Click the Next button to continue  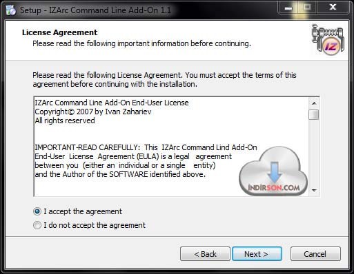click(x=257, y=254)
